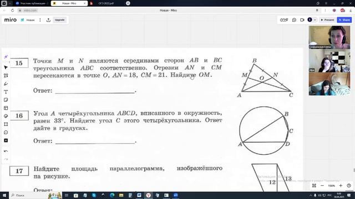Start a video call icon
This screenshot has width=355, height=199.
coord(302,20)
